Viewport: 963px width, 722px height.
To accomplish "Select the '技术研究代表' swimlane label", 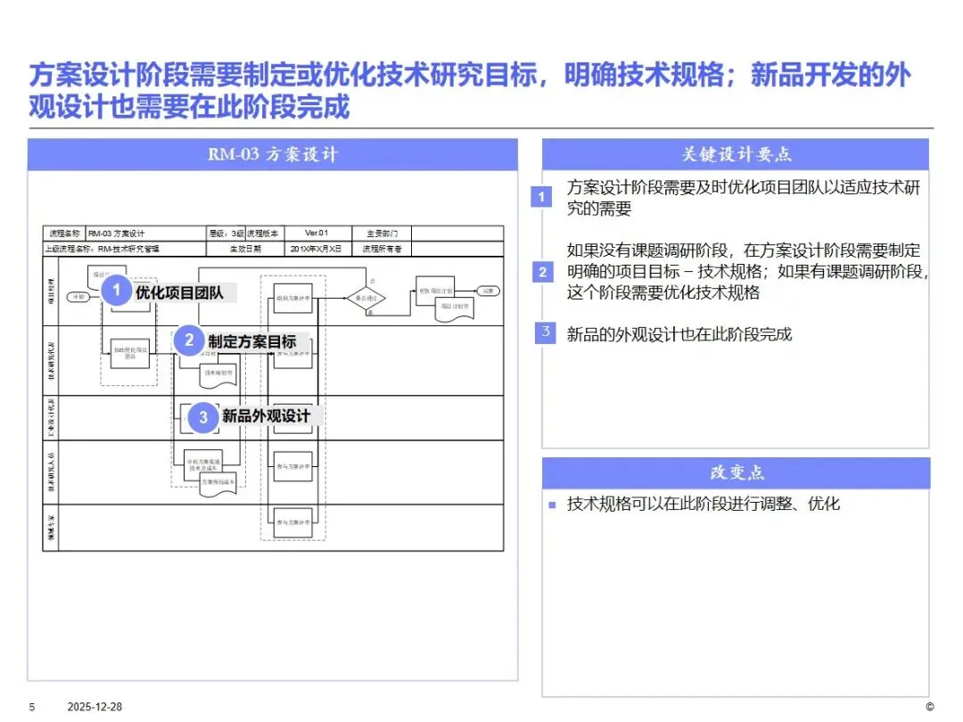I will pyautogui.click(x=51, y=360).
